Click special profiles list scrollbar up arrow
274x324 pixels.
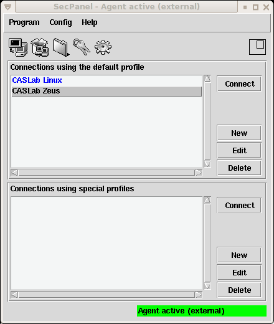[207, 200]
